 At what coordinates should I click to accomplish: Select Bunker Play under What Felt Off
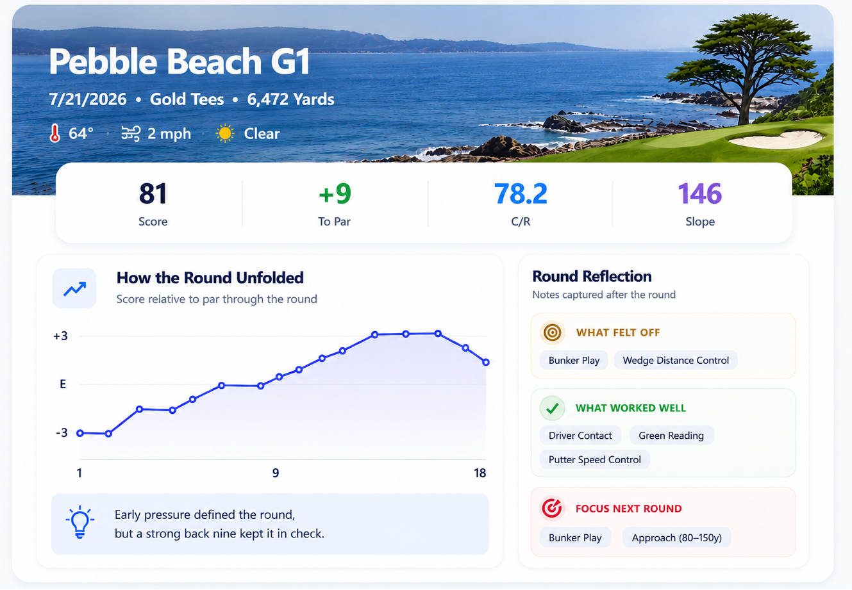click(574, 360)
